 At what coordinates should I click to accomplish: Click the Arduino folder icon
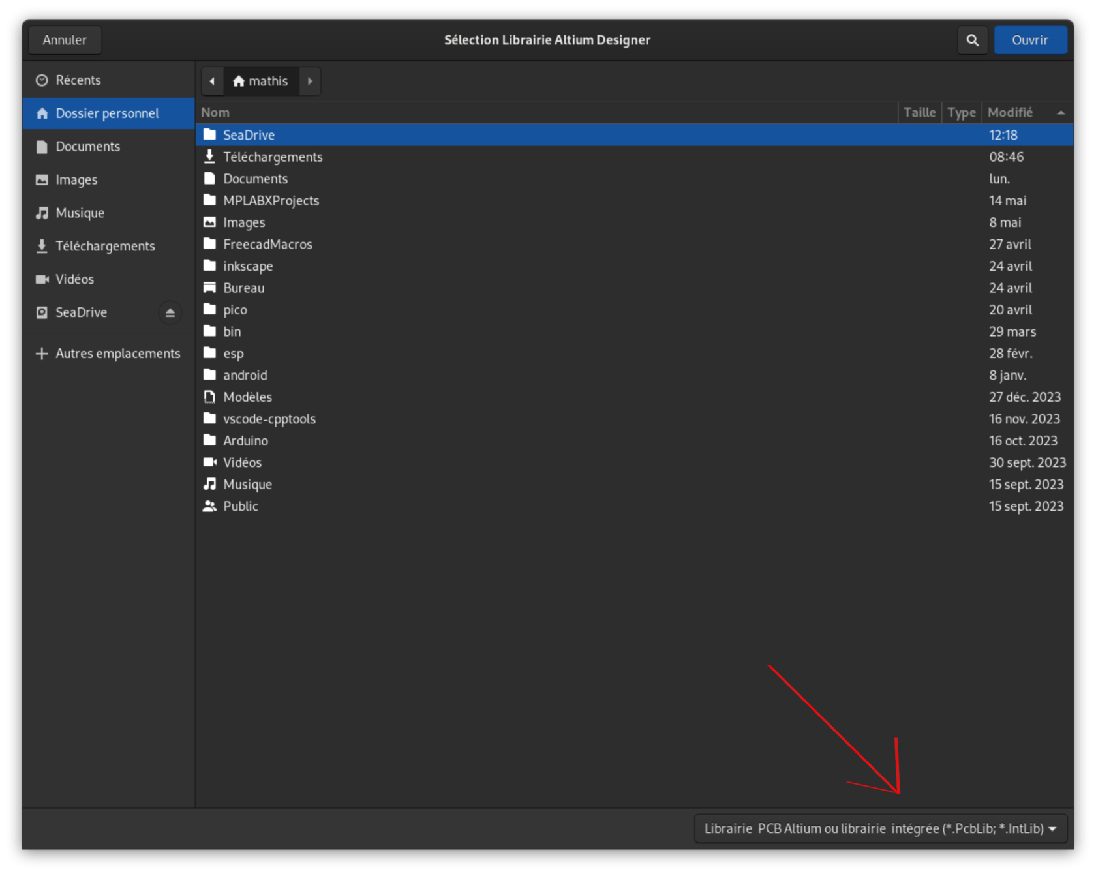pos(209,440)
